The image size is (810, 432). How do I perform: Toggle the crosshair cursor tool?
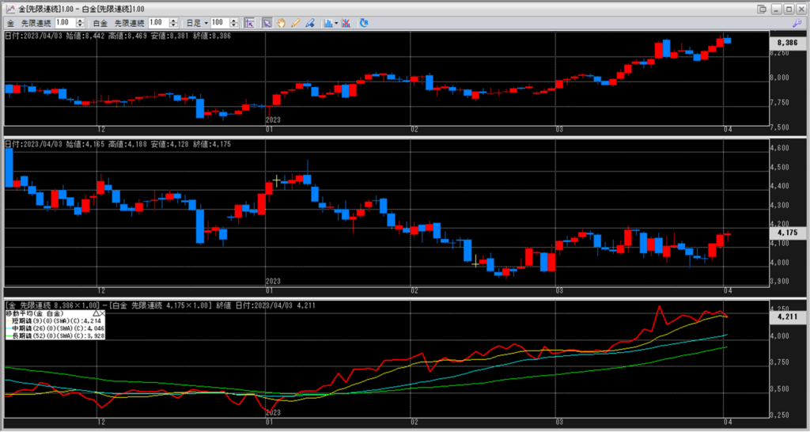coord(249,23)
